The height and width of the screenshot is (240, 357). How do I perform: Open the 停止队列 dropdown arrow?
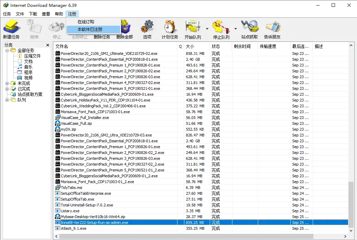coord(235,29)
